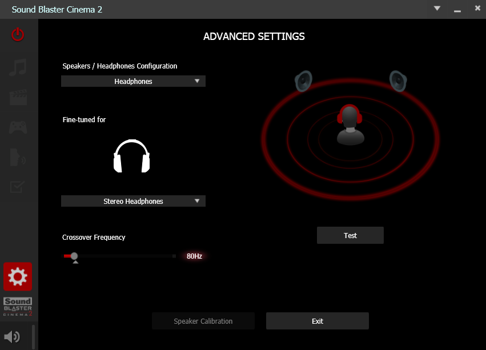The height and width of the screenshot is (350, 486).
Task: Switch to the Movie clapperboard profile
Action: pos(18,97)
